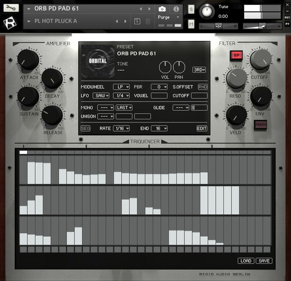Click the second UNISON value field
The height and width of the screenshot is (281, 291).
pyautogui.click(x=143, y=116)
